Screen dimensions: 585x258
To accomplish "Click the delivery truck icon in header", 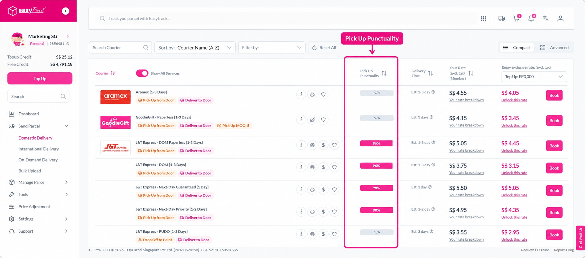I will point(502,19).
